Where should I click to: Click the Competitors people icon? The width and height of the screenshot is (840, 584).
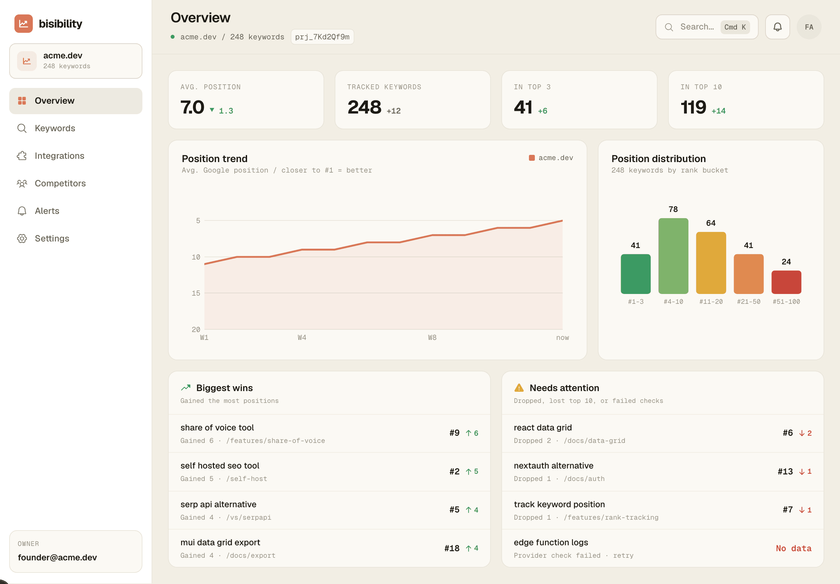[x=22, y=183]
